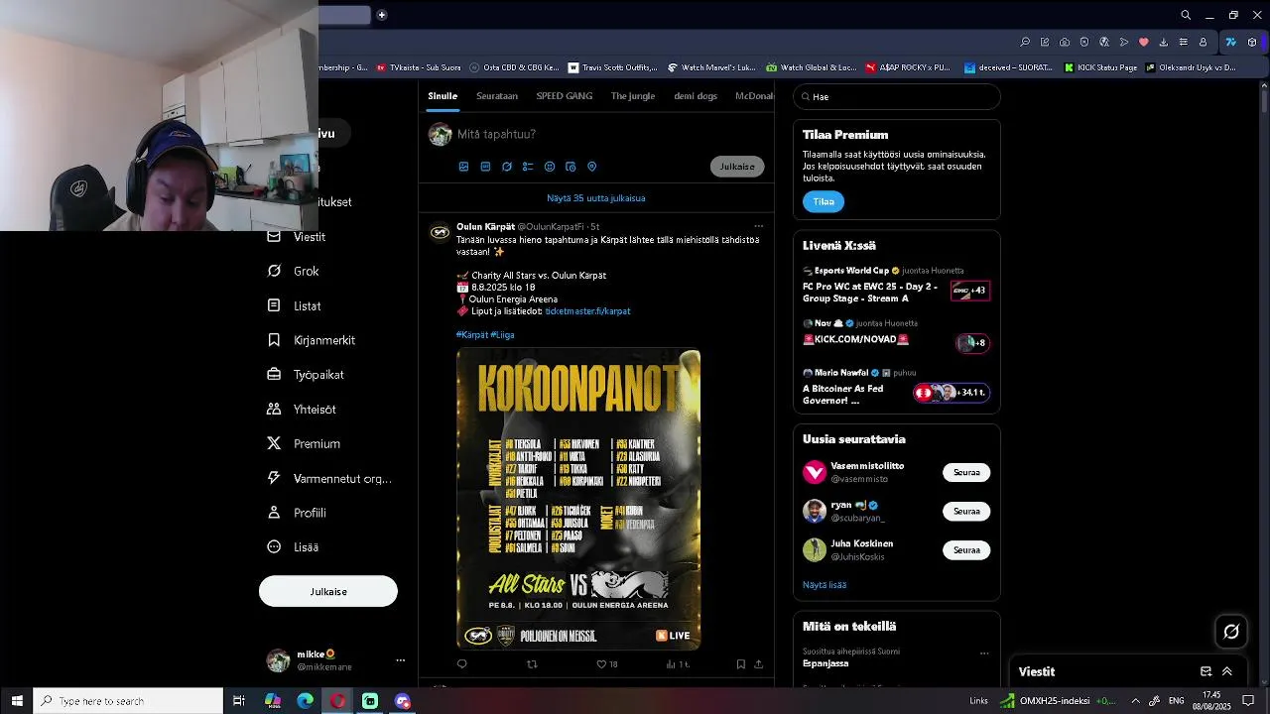Schedule the post with the calendar-clock icon
The image size is (1270, 714).
coord(571,167)
